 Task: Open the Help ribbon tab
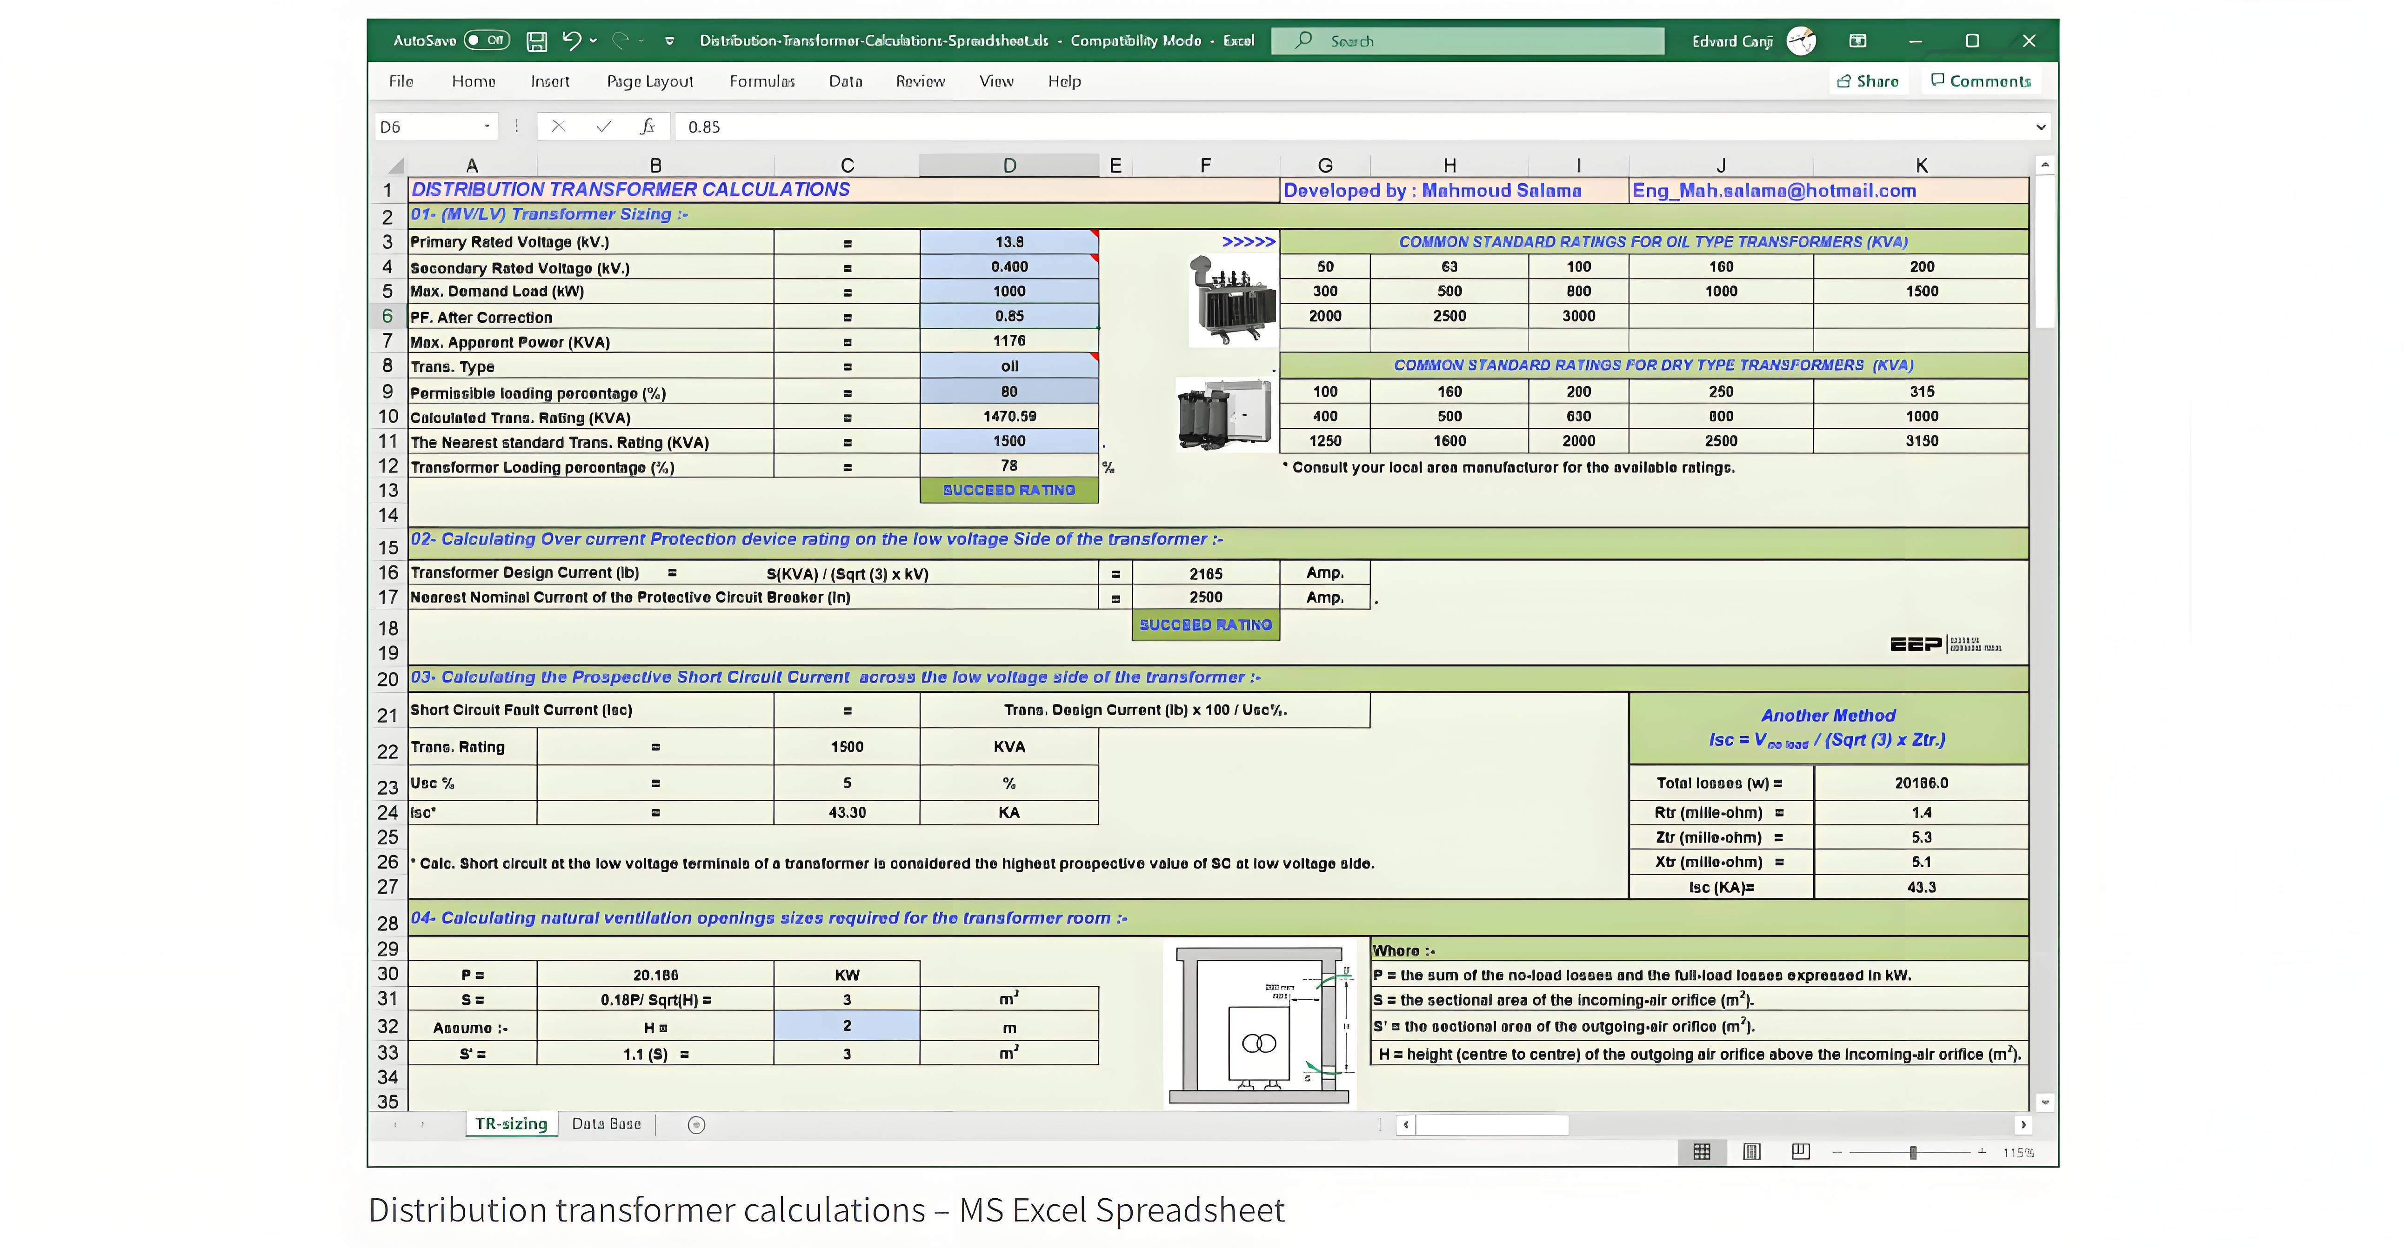pos(1064,81)
